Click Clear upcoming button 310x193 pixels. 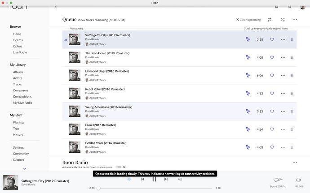[x=248, y=20]
